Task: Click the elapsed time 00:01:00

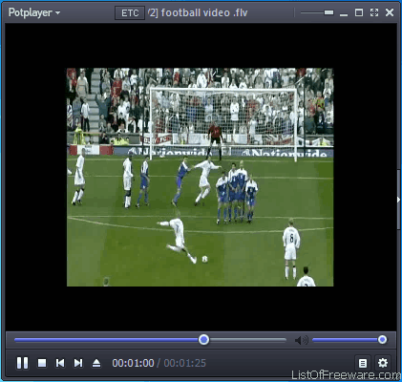Action: click(x=133, y=363)
